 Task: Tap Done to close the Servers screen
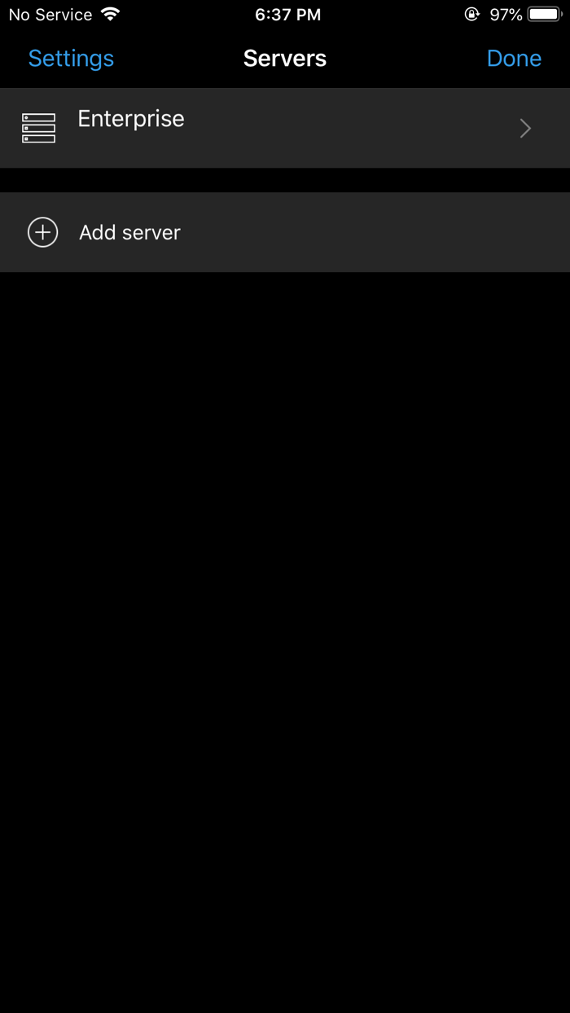coord(514,58)
